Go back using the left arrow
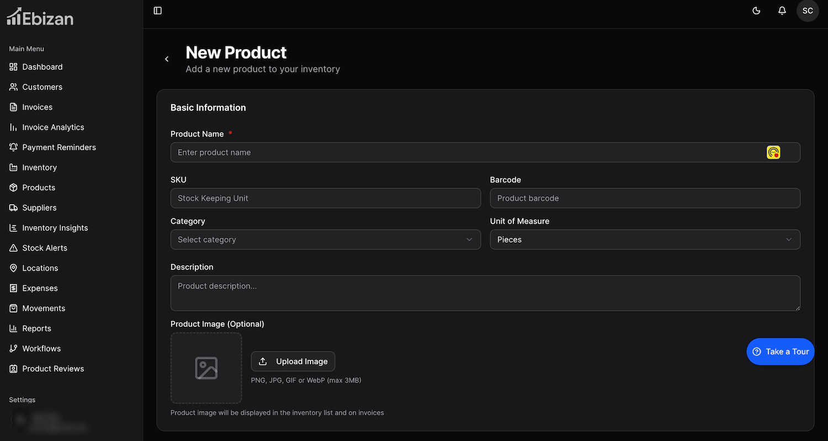 [167, 59]
